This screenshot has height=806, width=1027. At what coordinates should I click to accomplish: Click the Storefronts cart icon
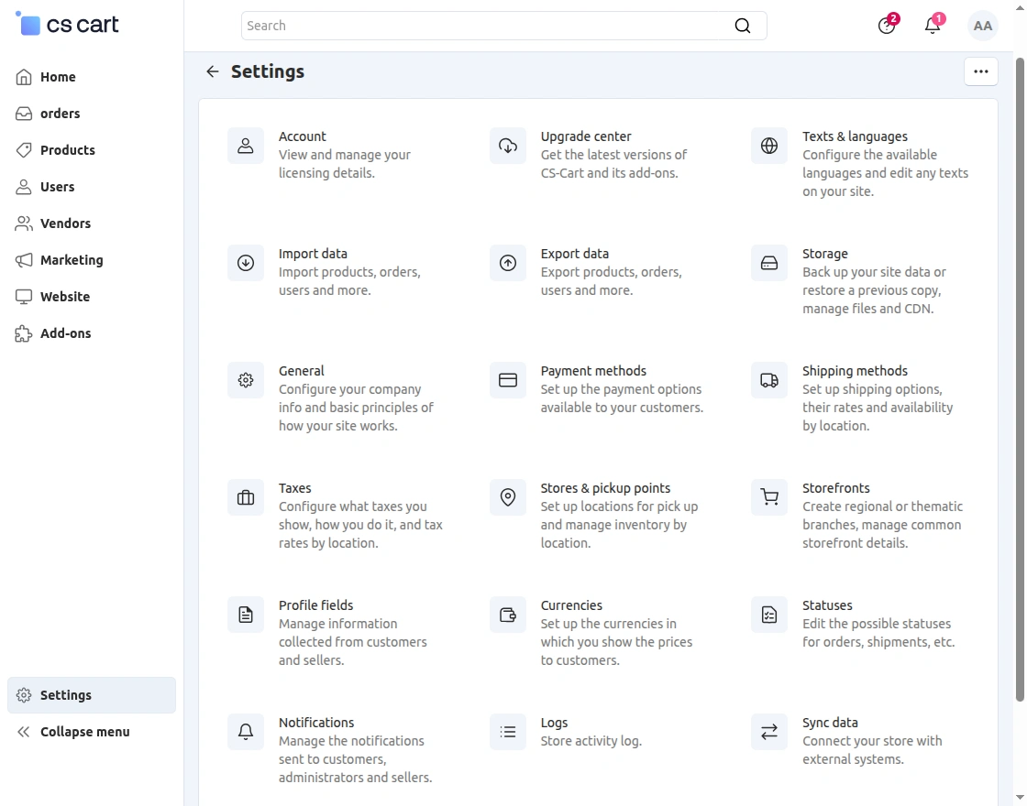click(769, 497)
